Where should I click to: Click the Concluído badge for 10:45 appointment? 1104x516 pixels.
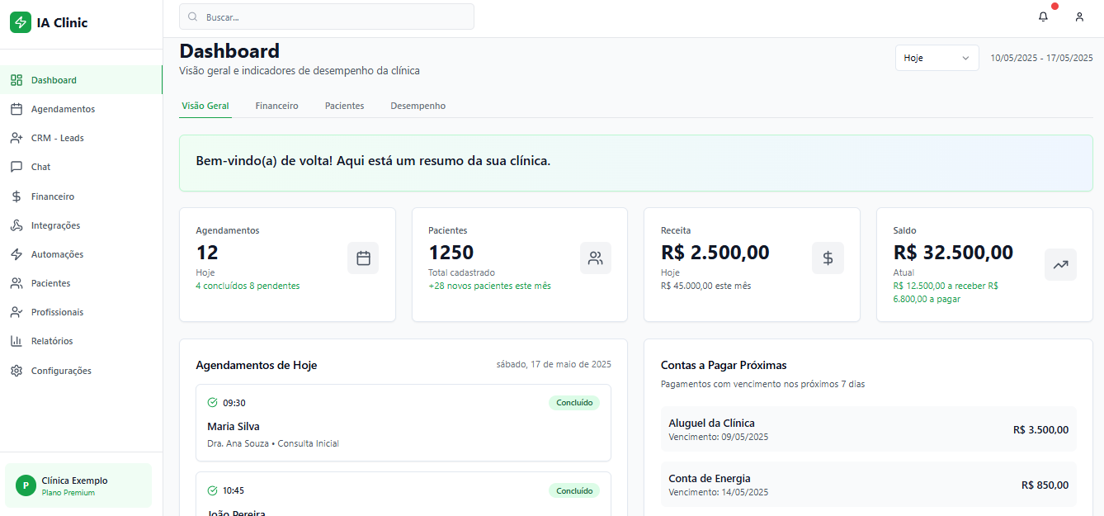(574, 490)
